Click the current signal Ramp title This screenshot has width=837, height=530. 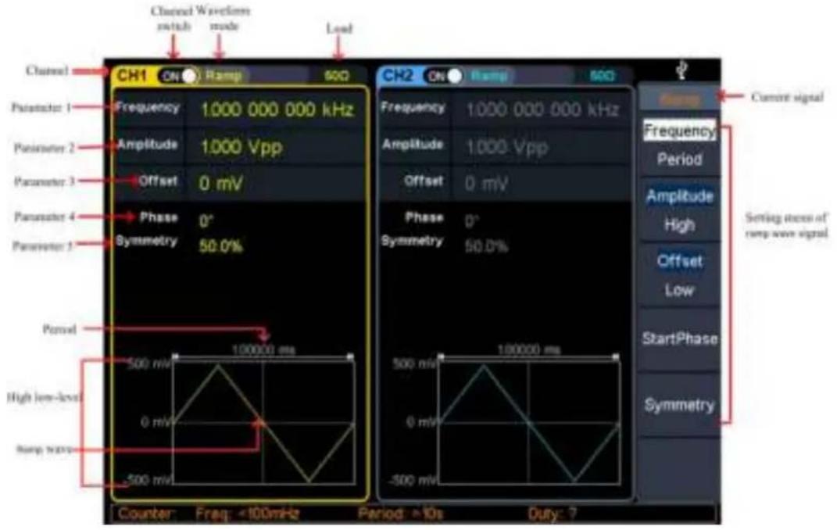coord(679,99)
